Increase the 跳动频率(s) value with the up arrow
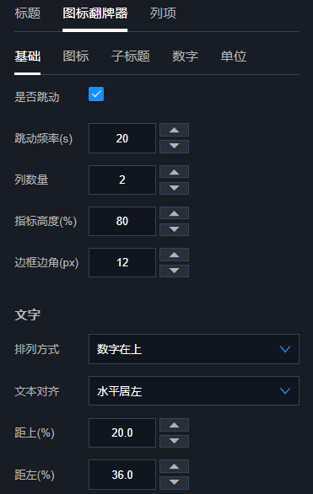313x494 pixels. tap(174, 130)
